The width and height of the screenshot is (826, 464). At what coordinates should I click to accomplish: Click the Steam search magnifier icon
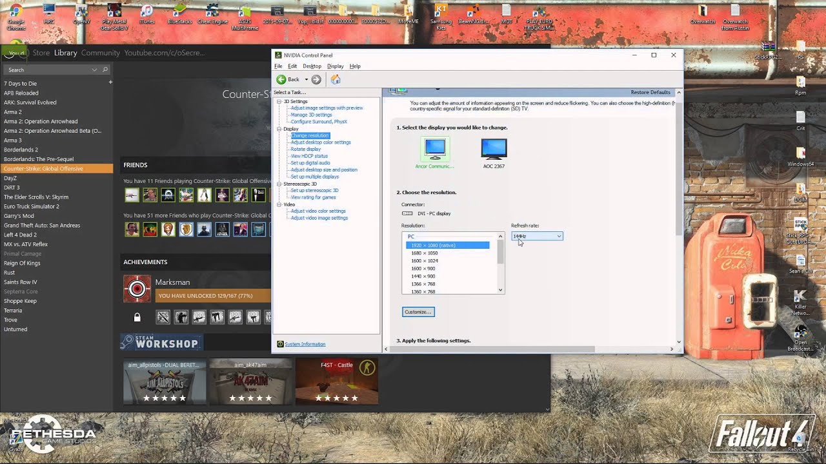[x=105, y=70]
